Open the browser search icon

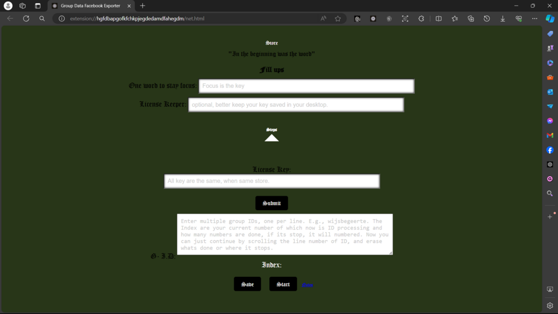42,18
